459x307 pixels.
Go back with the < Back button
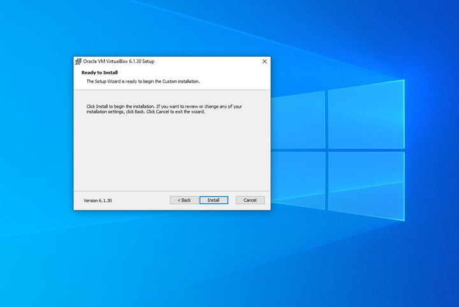tap(184, 200)
